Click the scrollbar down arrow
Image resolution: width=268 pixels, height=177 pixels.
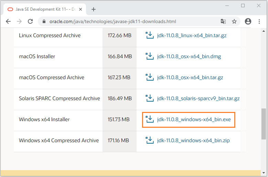[264, 173]
